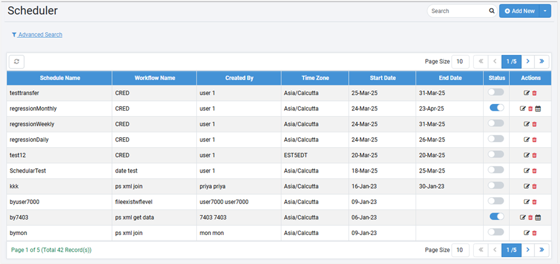Enable the testtransfer status toggle
Screen dimensions: 560x264
496,92
